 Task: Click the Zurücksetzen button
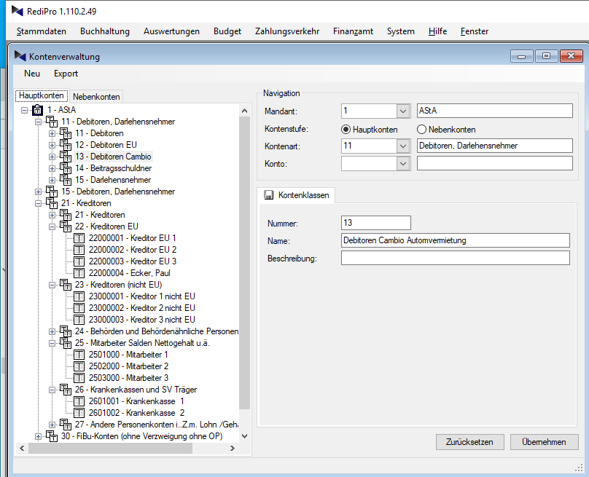469,442
